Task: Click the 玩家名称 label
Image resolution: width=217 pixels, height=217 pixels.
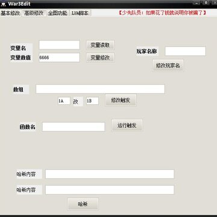Action: [x=146, y=51]
